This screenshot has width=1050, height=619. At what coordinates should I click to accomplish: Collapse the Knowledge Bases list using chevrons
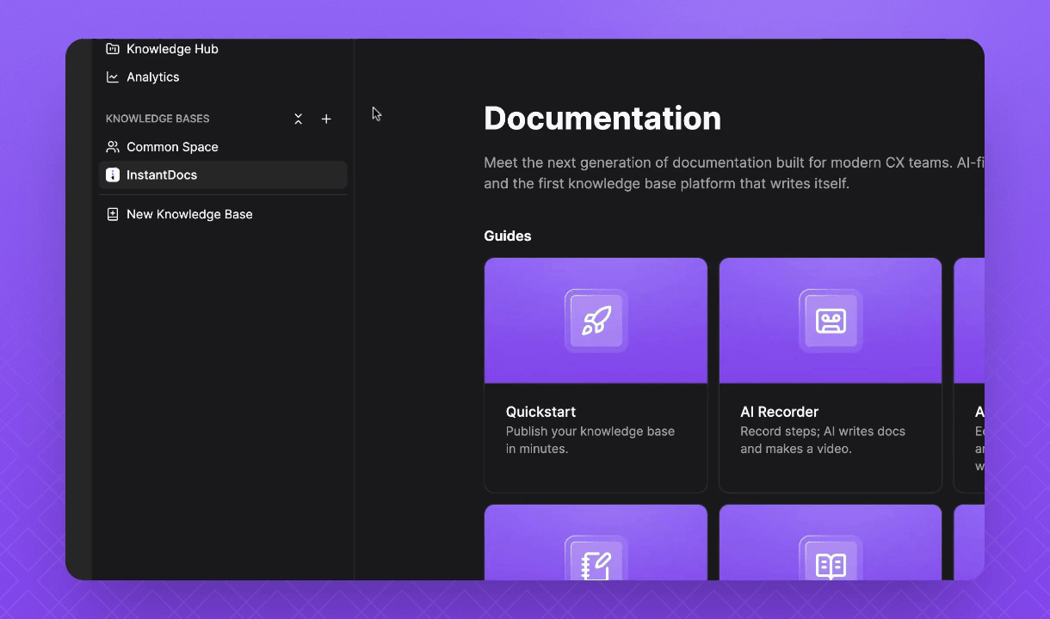(x=298, y=120)
